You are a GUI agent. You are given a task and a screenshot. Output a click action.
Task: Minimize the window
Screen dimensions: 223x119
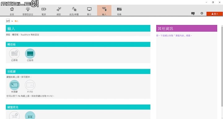[206, 2]
